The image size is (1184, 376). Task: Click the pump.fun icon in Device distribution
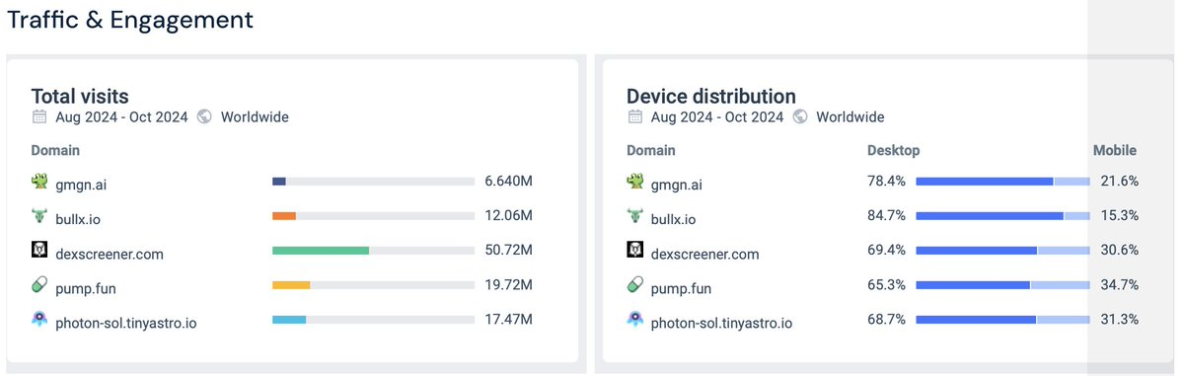pyautogui.click(x=635, y=285)
